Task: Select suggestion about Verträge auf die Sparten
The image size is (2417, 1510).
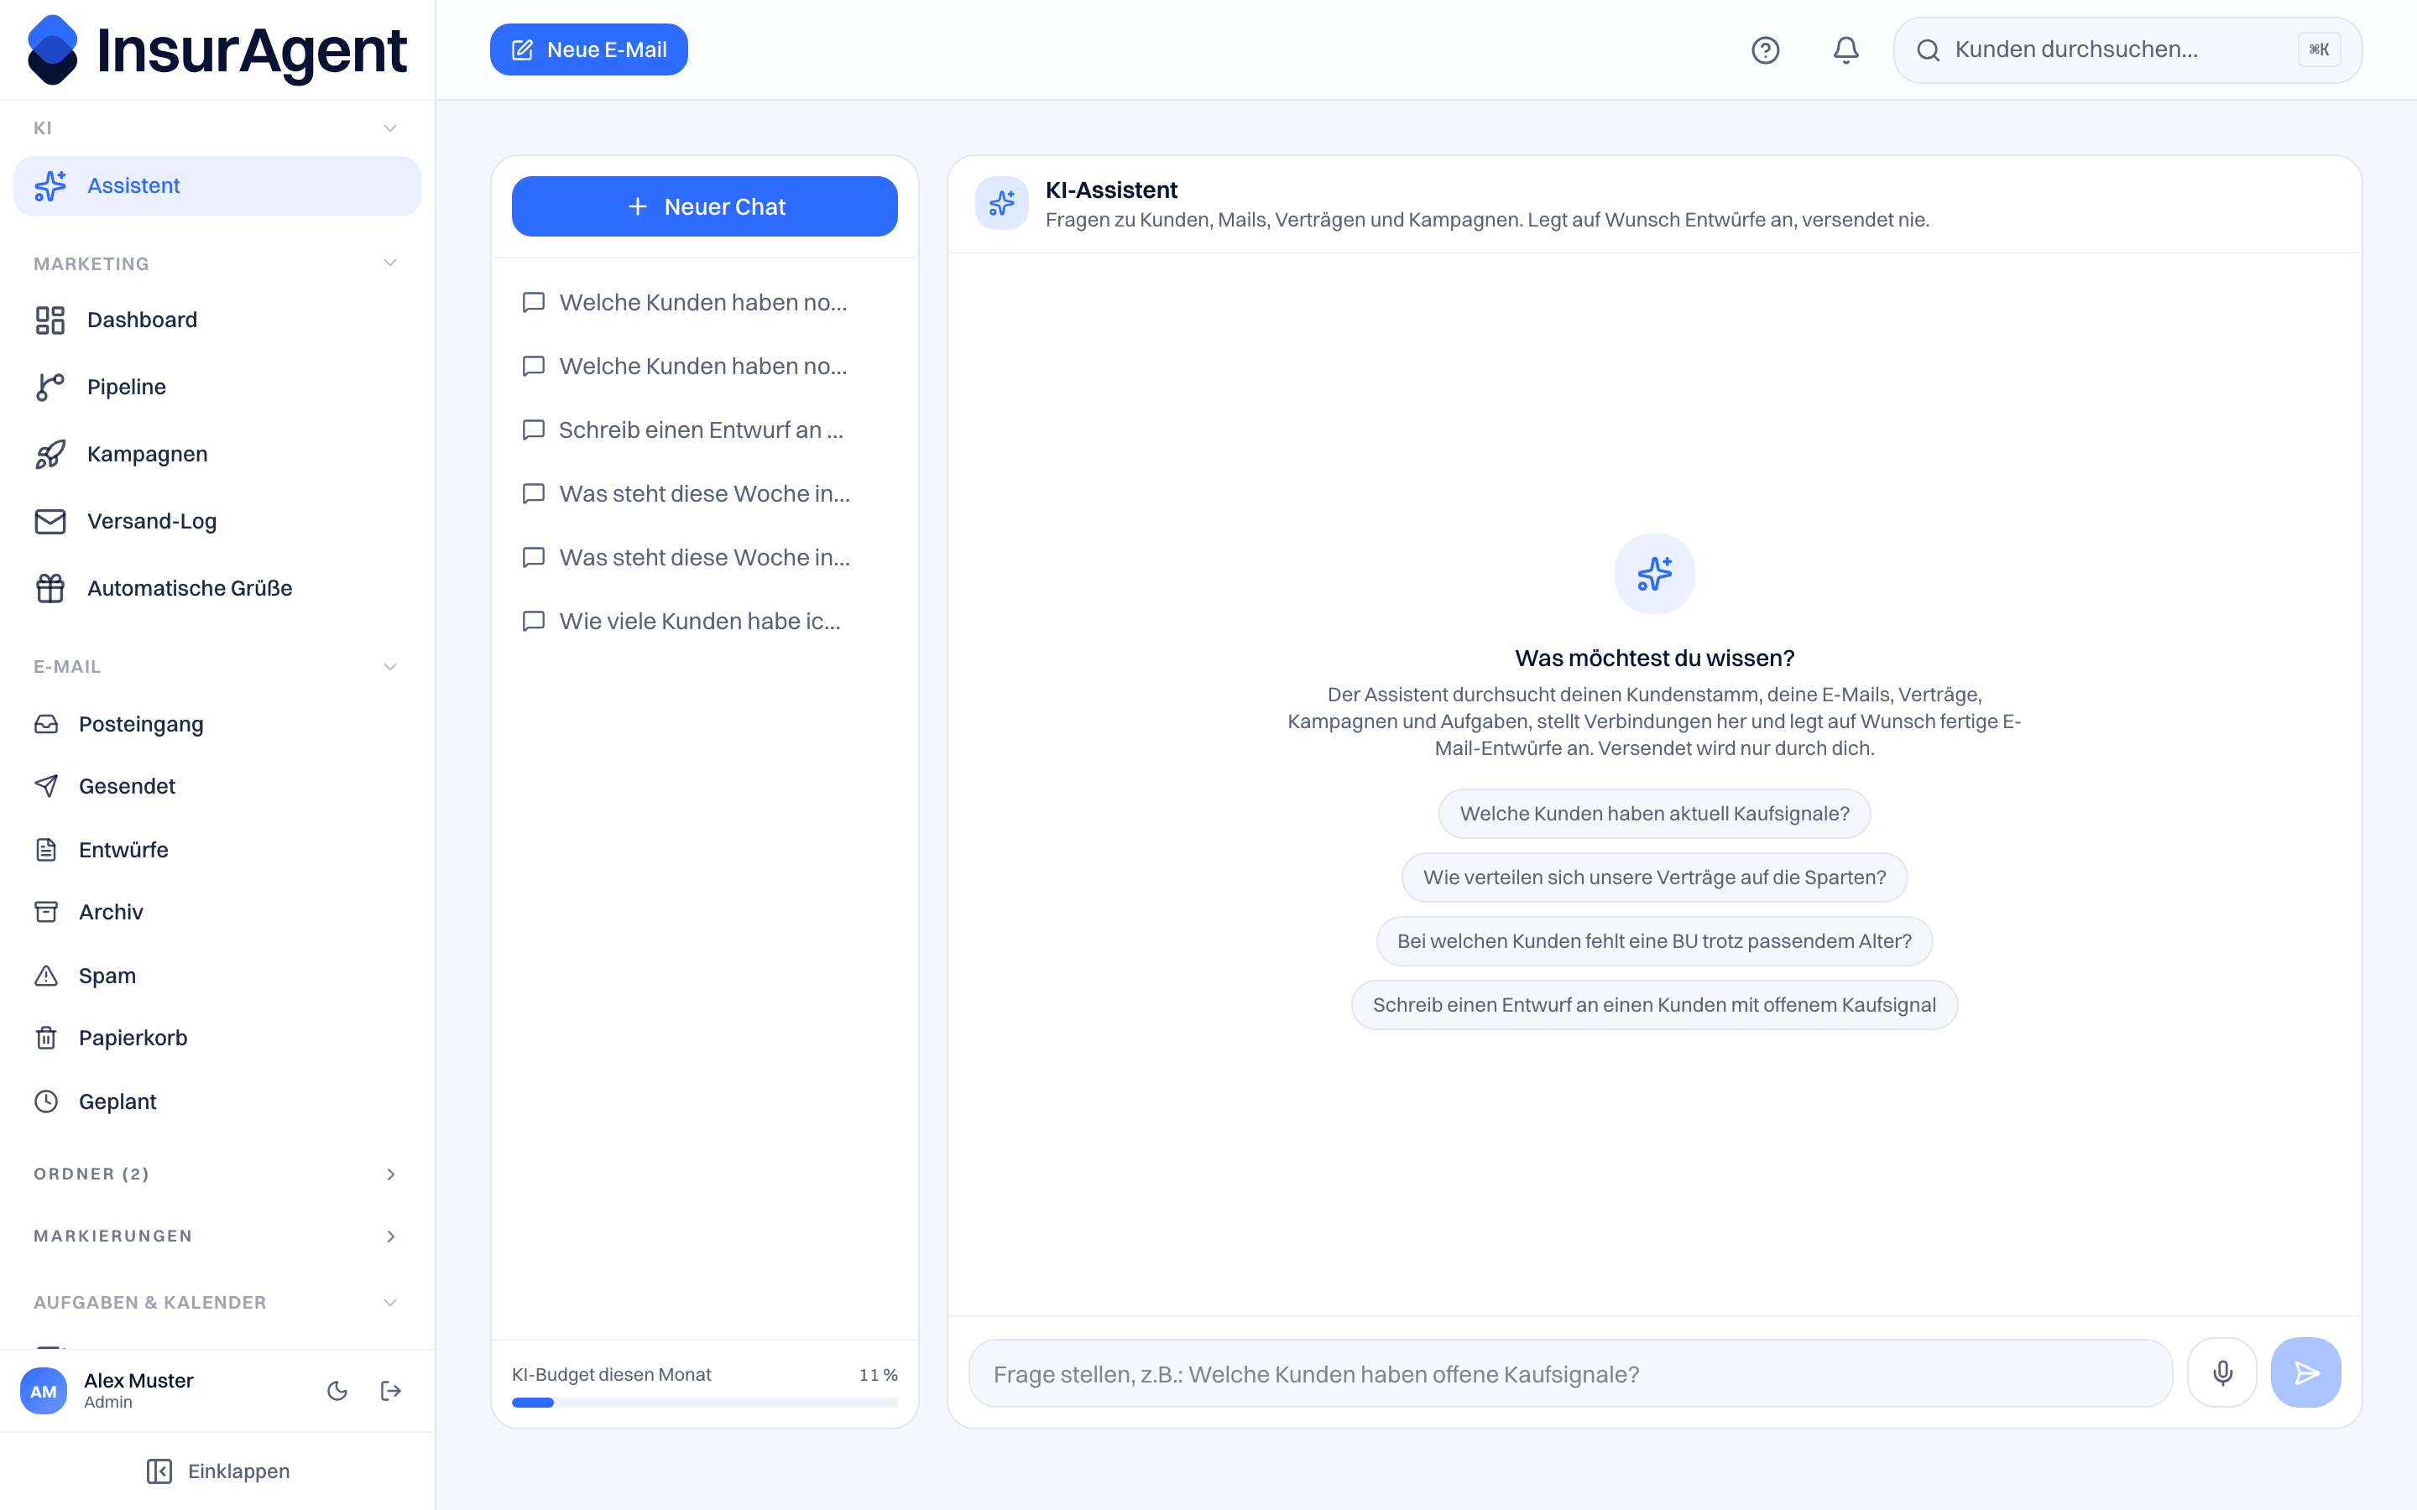Action: click(x=1654, y=877)
